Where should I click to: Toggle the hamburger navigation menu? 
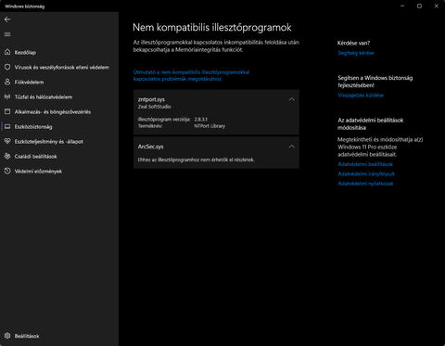[x=7, y=34]
